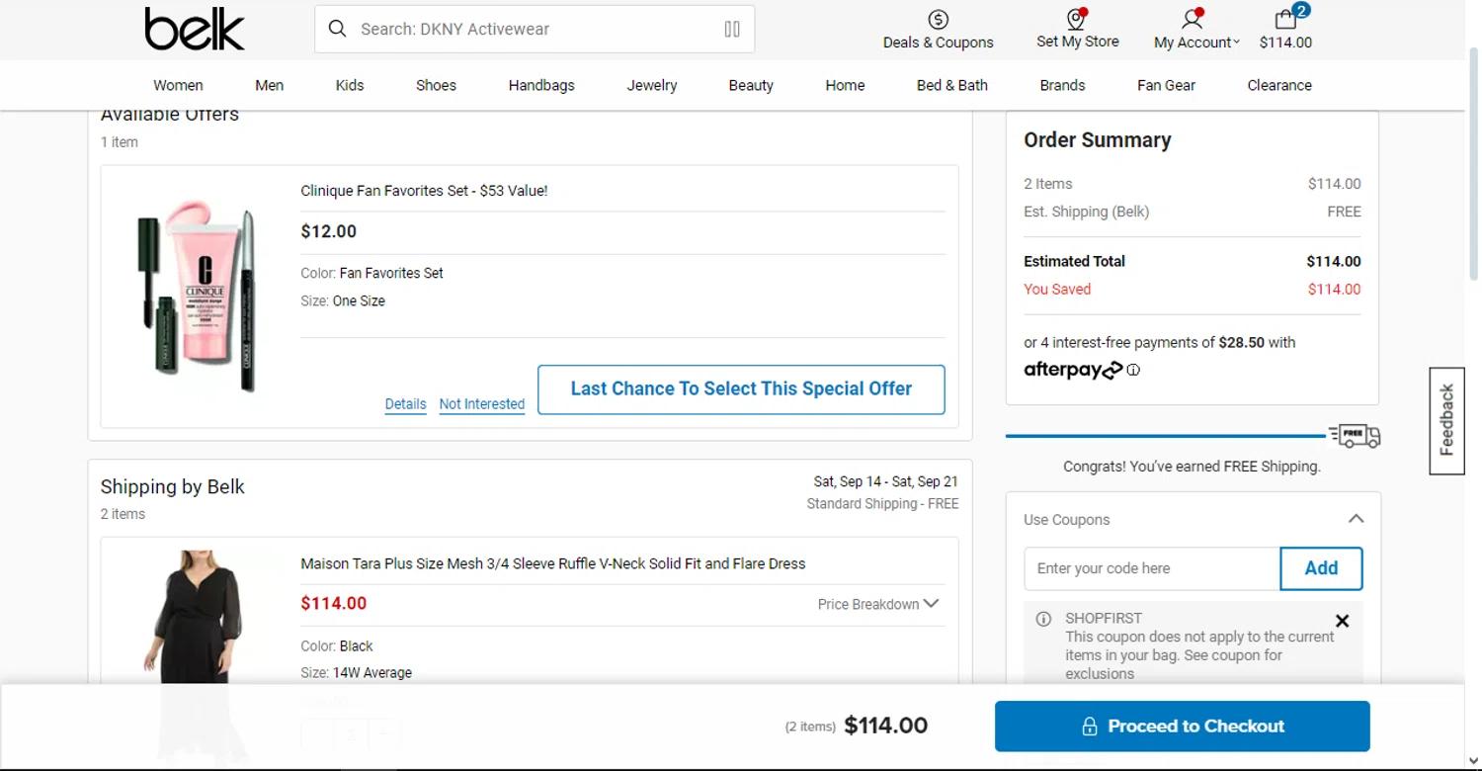The image size is (1482, 771).
Task: Open the Handbags menu
Action: point(541,85)
